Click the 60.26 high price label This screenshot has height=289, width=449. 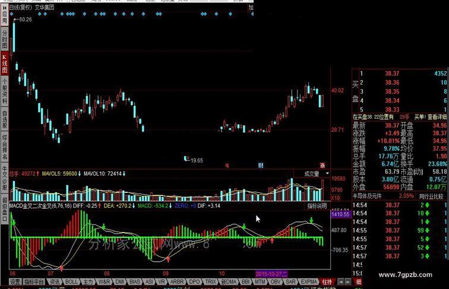[26, 20]
